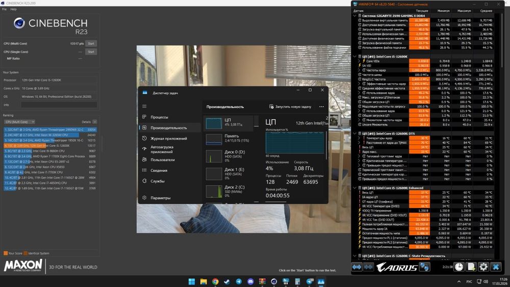Start CPU Multi Core benchmark

point(91,43)
